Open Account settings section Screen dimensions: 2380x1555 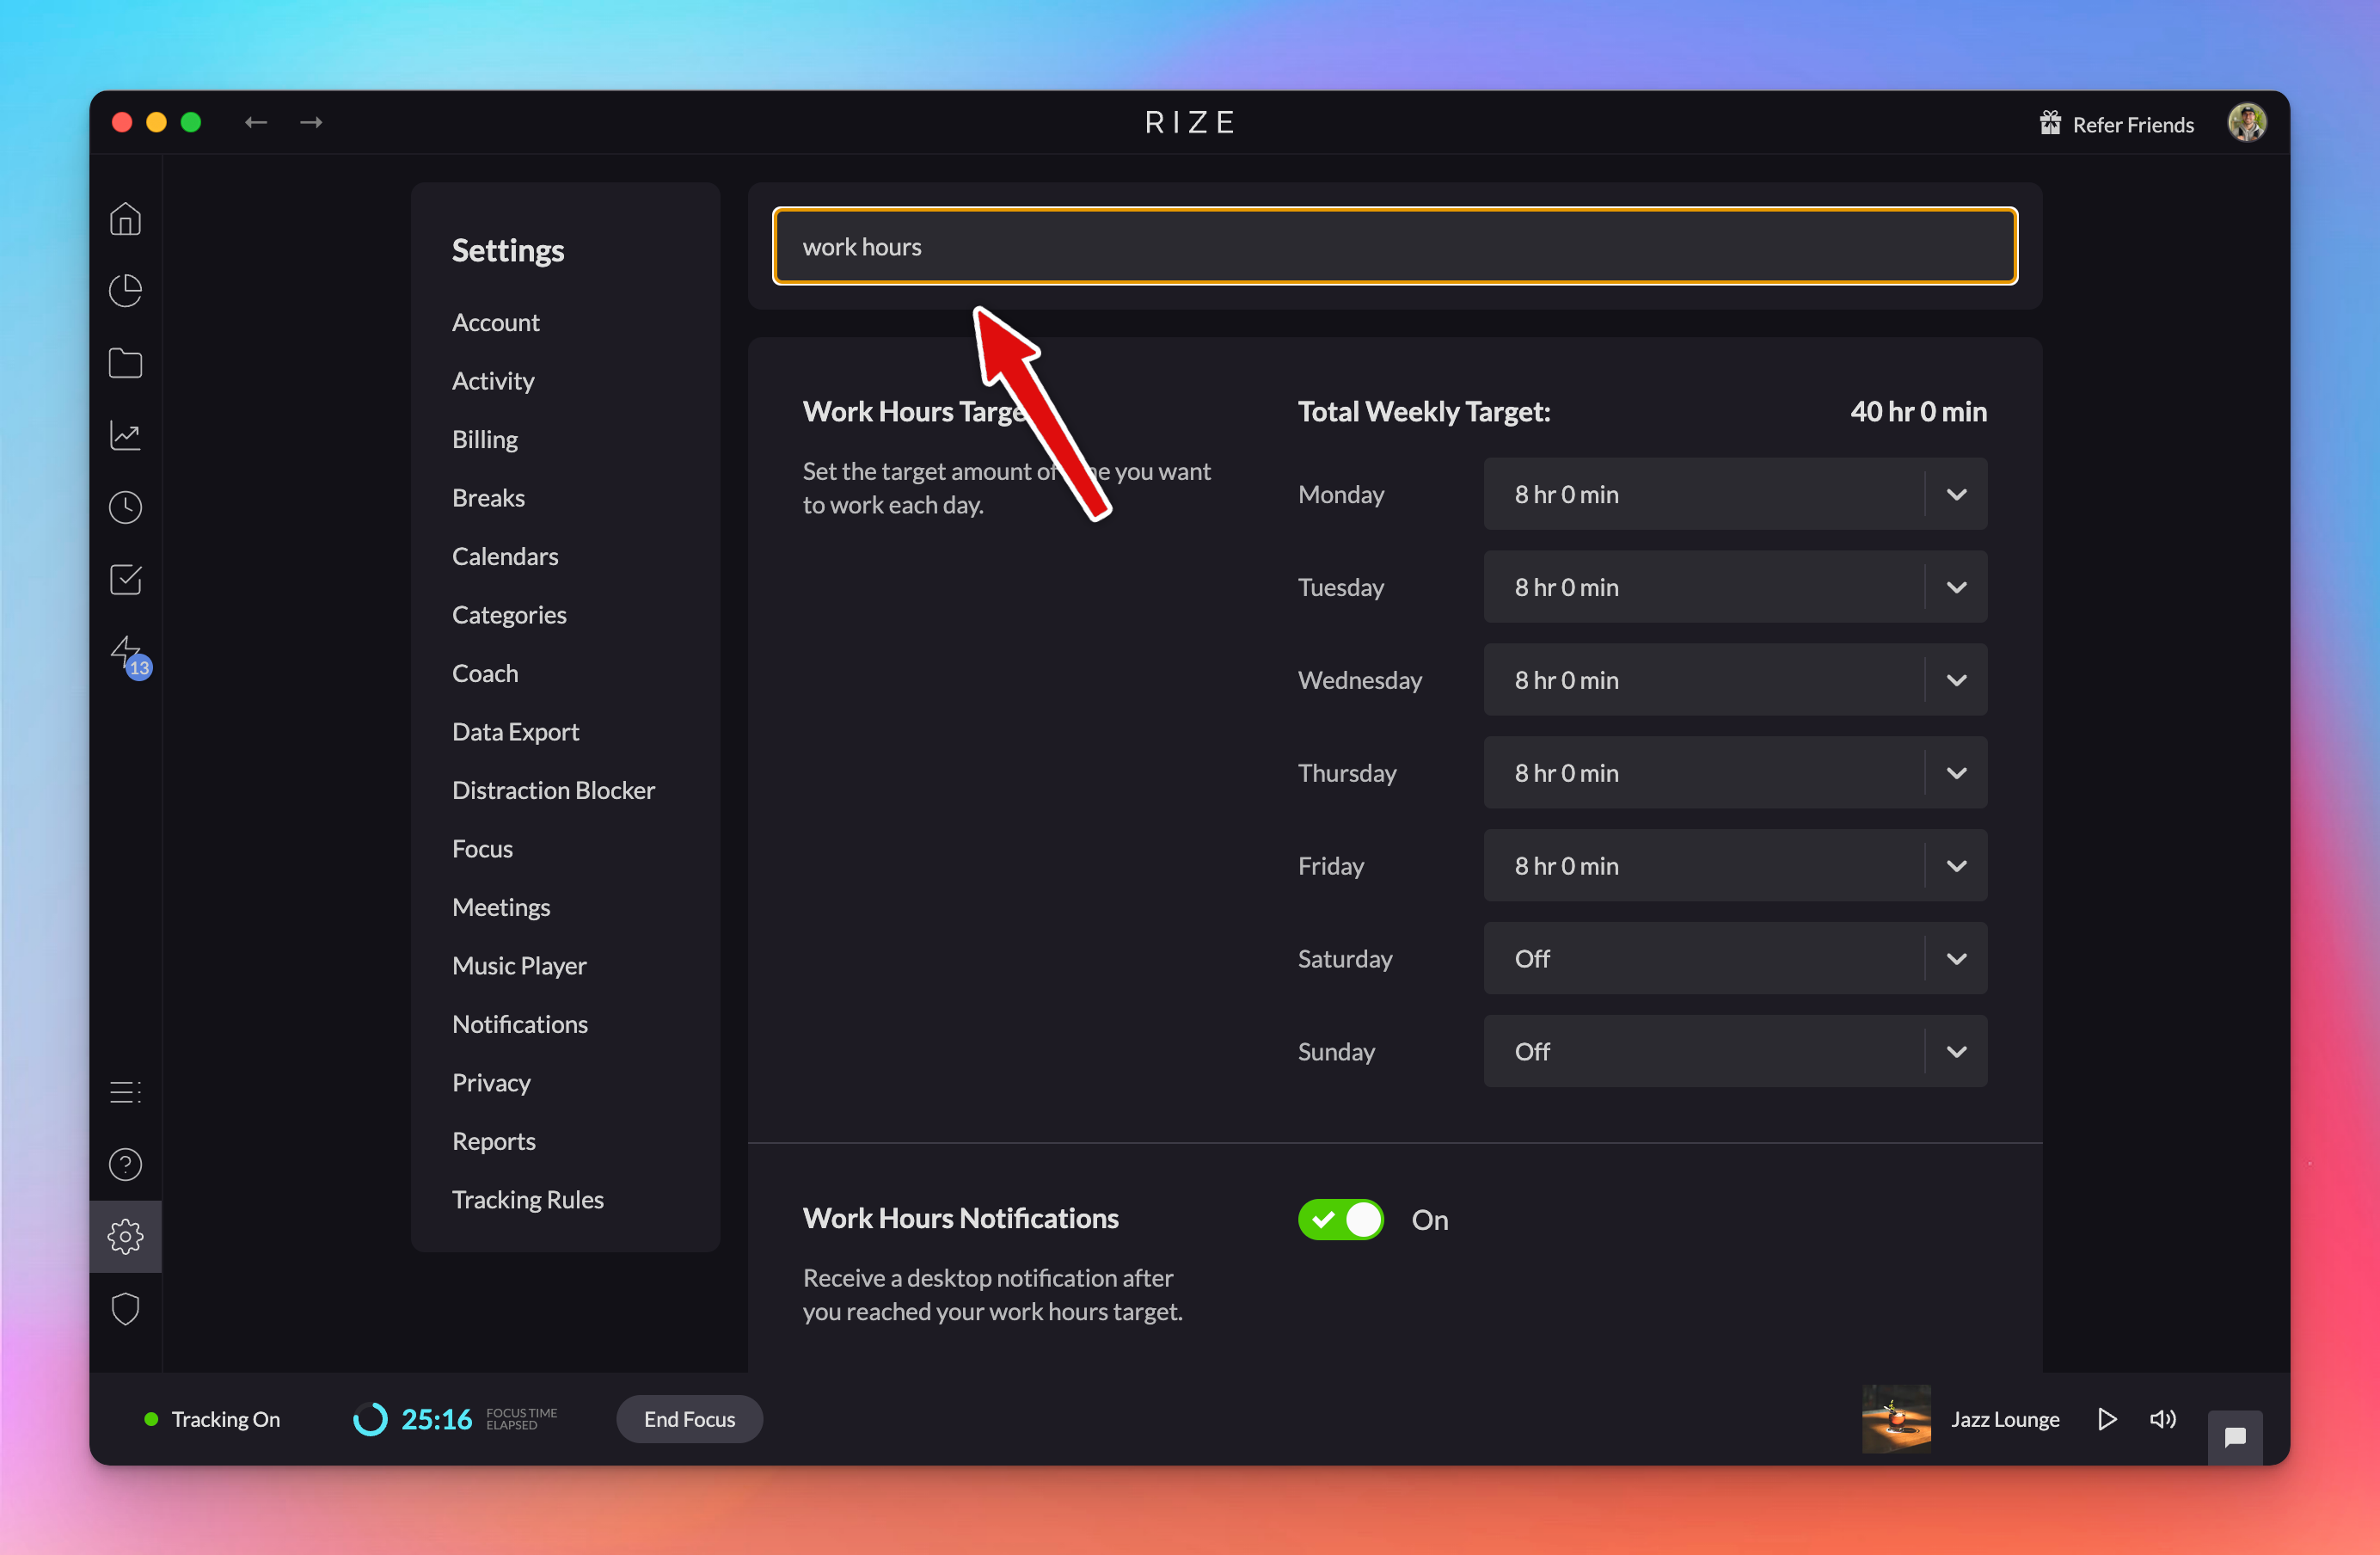coord(495,322)
